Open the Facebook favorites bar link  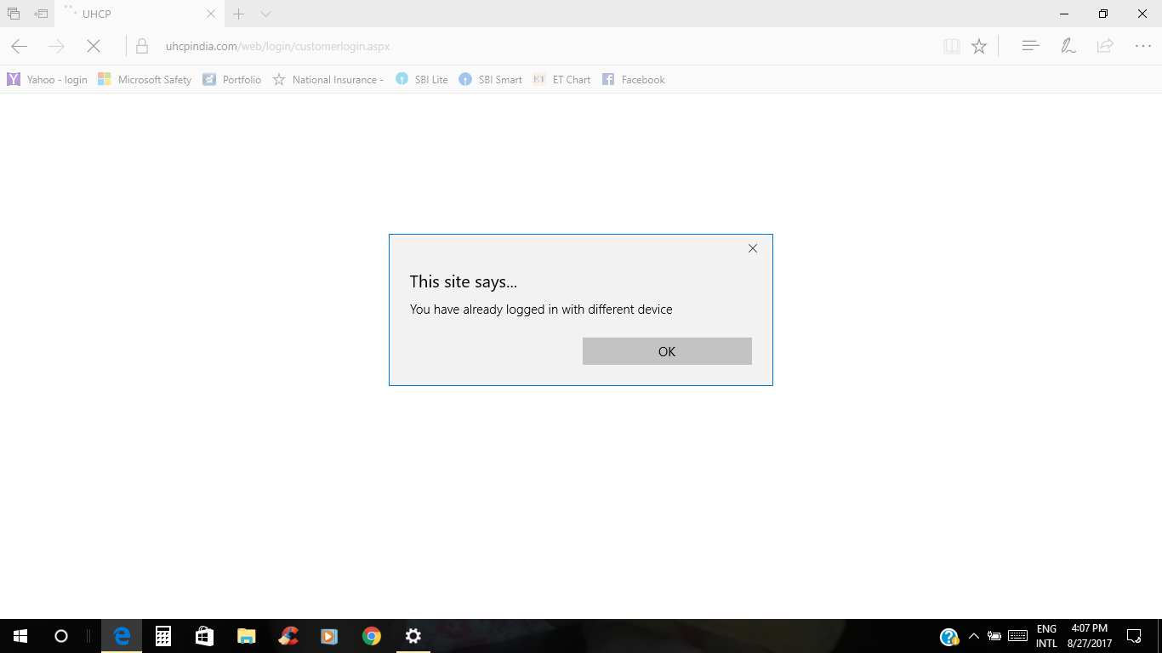coord(634,79)
